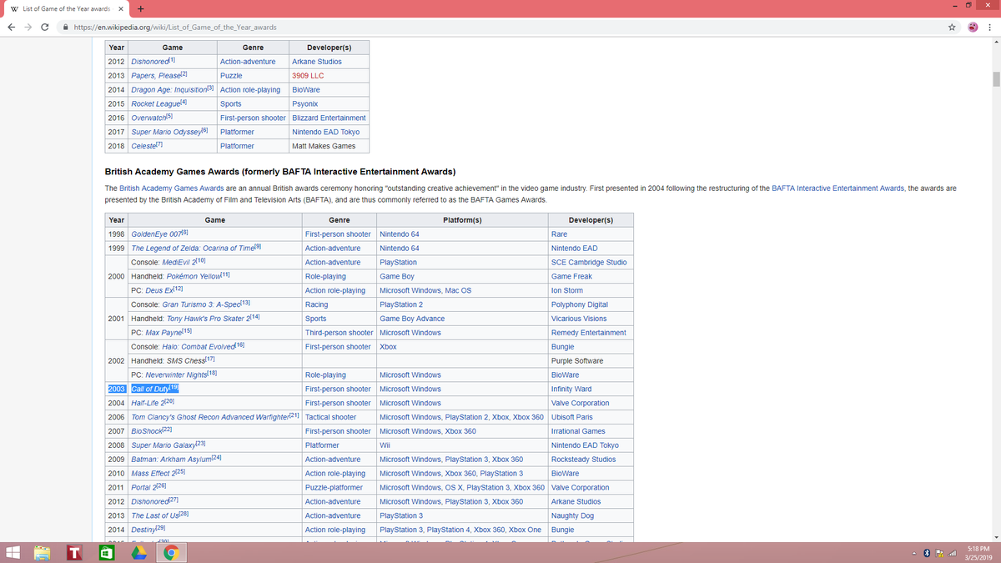Close the List of Game of the Year tab
This screenshot has height=563, width=1001.
[120, 9]
